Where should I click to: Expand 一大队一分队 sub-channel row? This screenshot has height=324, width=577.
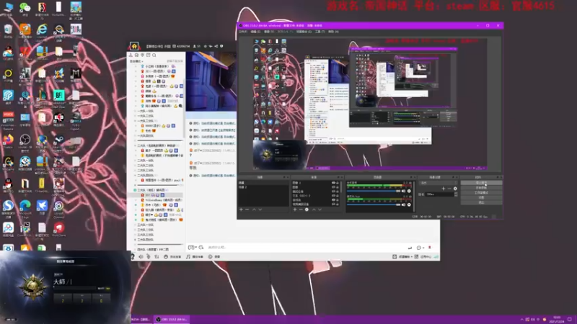tap(146, 111)
